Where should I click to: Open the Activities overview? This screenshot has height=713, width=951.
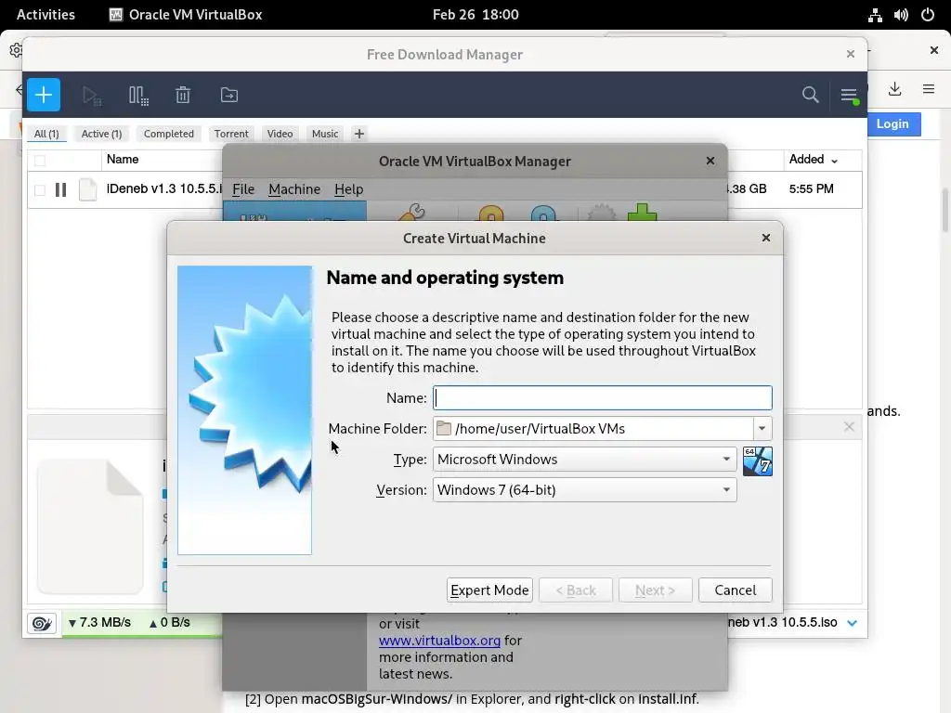point(46,15)
